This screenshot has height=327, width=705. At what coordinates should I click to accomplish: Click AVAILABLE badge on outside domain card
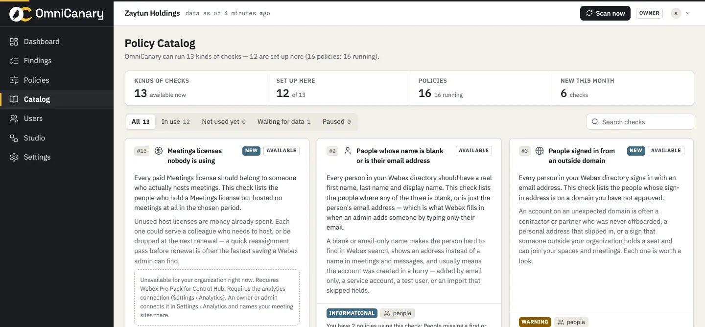tap(666, 151)
